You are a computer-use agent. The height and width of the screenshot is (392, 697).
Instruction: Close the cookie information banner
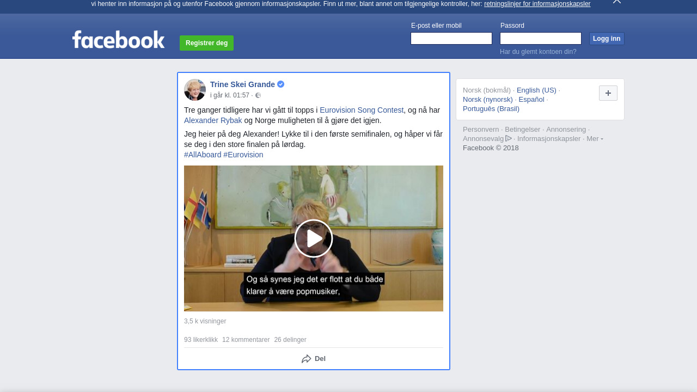tap(616, 2)
